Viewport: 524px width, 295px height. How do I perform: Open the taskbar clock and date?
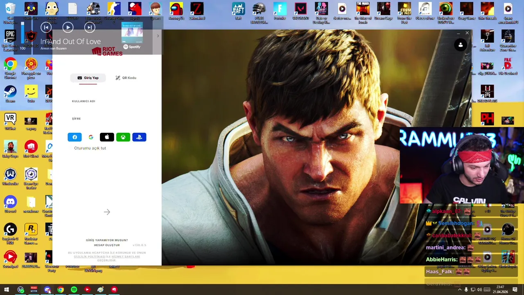[500, 290]
